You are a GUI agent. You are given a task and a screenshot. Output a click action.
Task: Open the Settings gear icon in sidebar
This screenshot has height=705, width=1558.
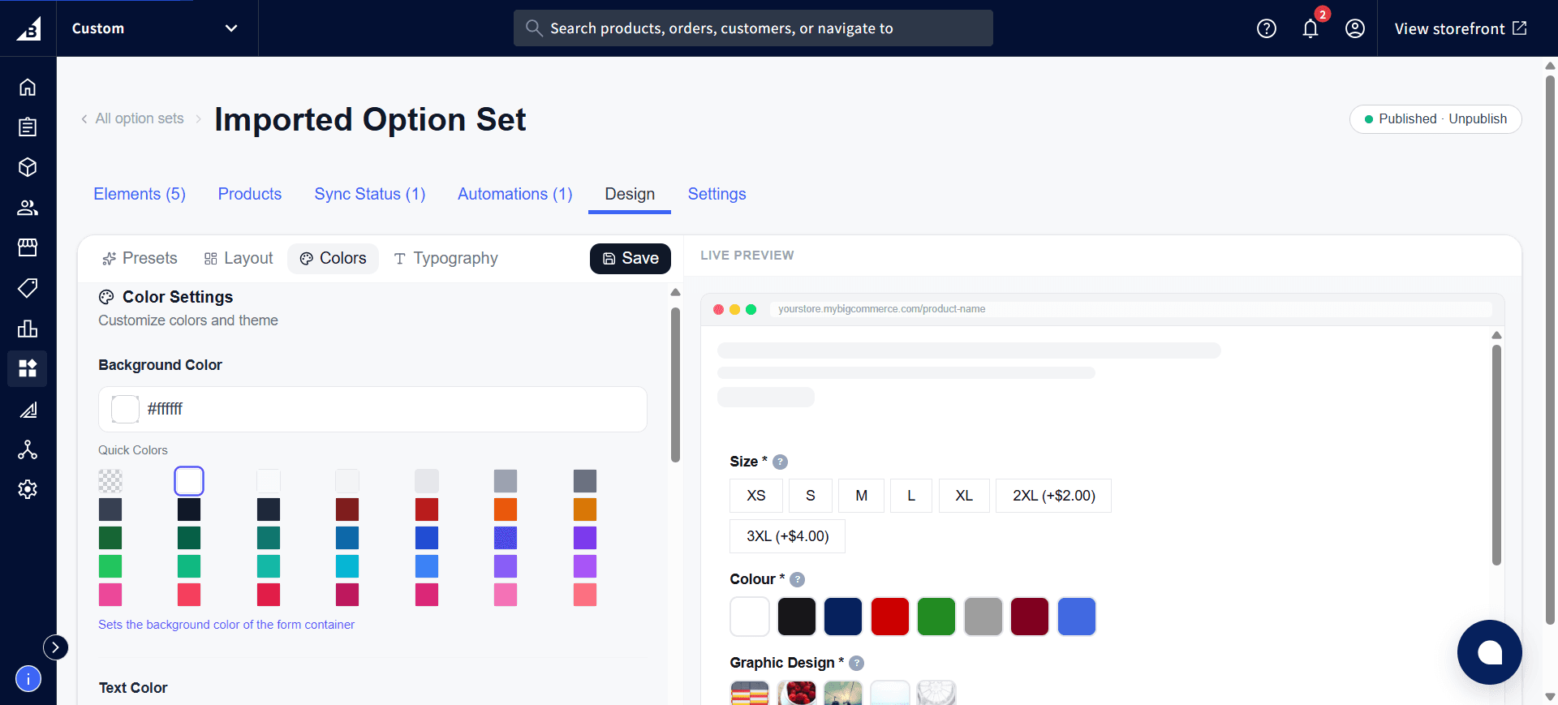(28, 489)
